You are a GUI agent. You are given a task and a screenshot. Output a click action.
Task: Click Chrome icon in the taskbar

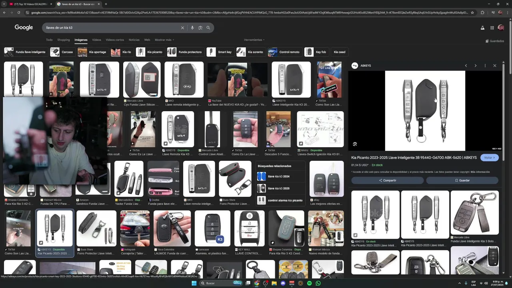(256, 283)
